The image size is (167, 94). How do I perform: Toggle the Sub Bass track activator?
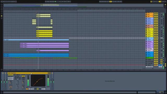click(x=156, y=49)
